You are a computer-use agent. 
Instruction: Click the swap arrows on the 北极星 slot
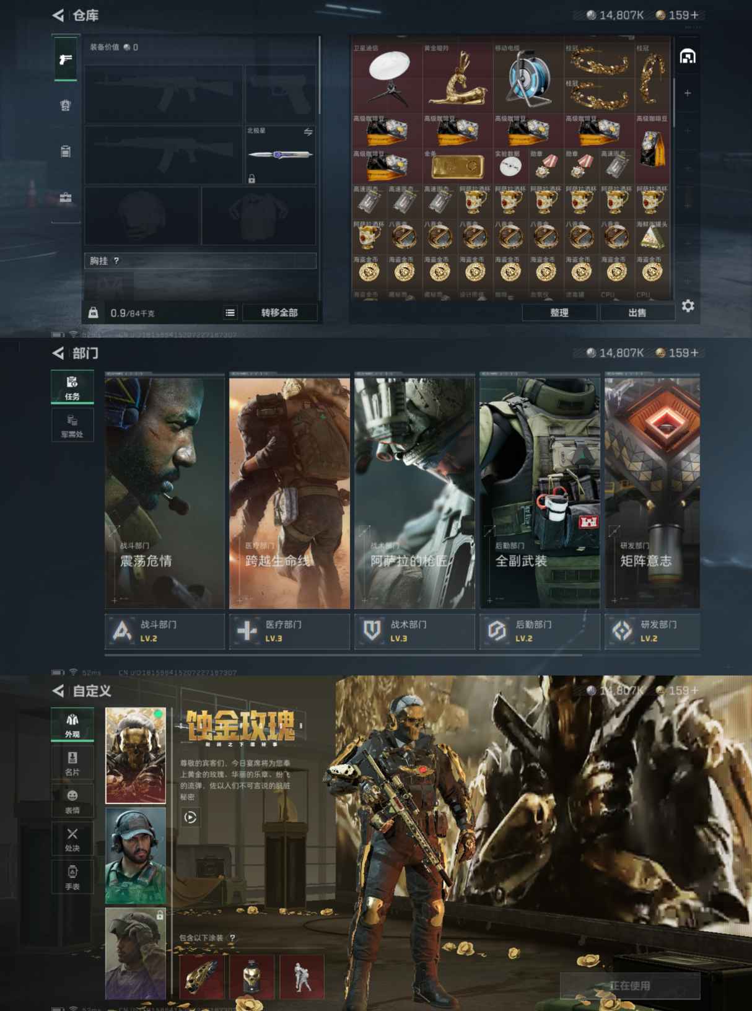pyautogui.click(x=308, y=132)
